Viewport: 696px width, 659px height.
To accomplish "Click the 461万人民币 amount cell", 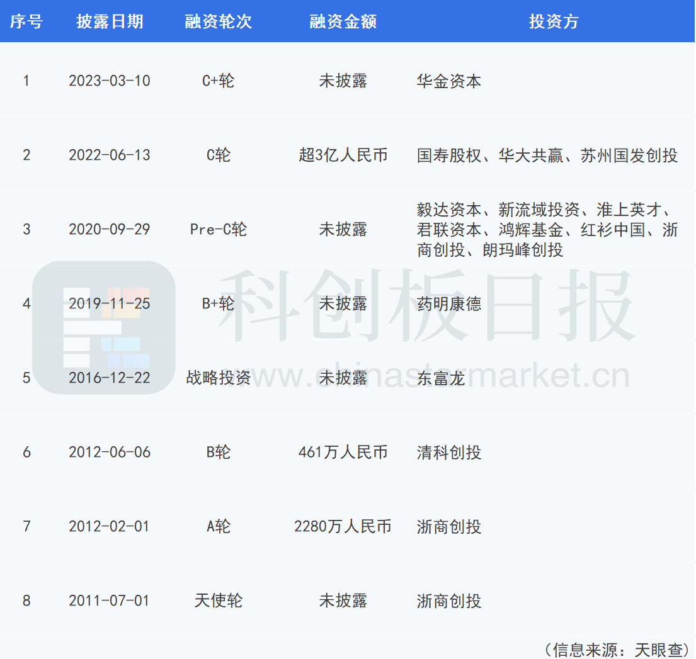I will [x=343, y=453].
